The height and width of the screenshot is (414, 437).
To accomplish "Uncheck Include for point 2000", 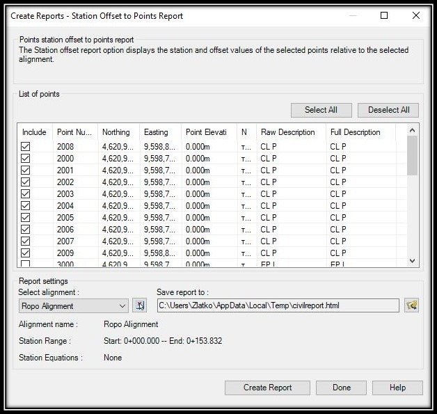I will (25, 158).
